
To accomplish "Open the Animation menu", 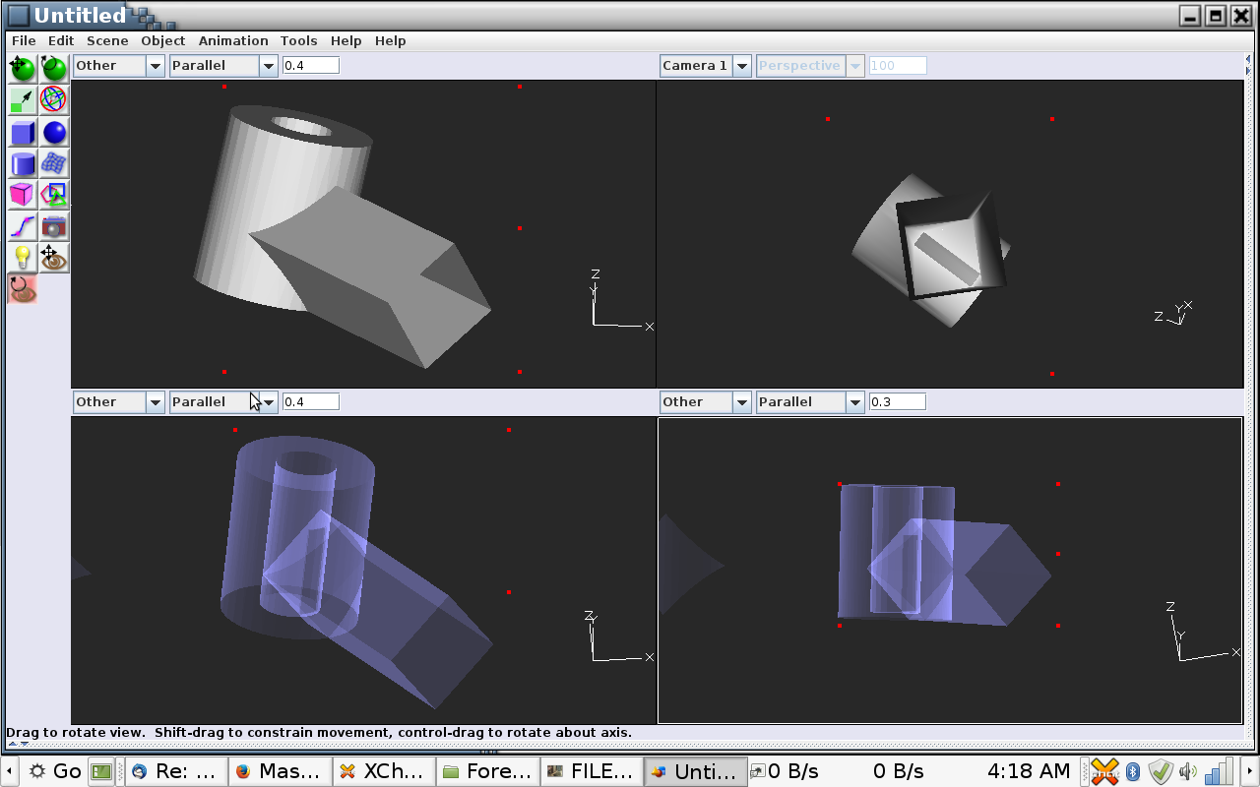I will (x=233, y=41).
